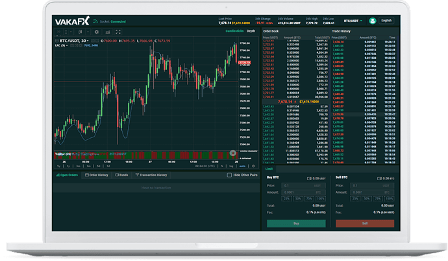This screenshot has height=261, width=448.
Task: Click the 24h Volume value in header
Action: (289, 23)
